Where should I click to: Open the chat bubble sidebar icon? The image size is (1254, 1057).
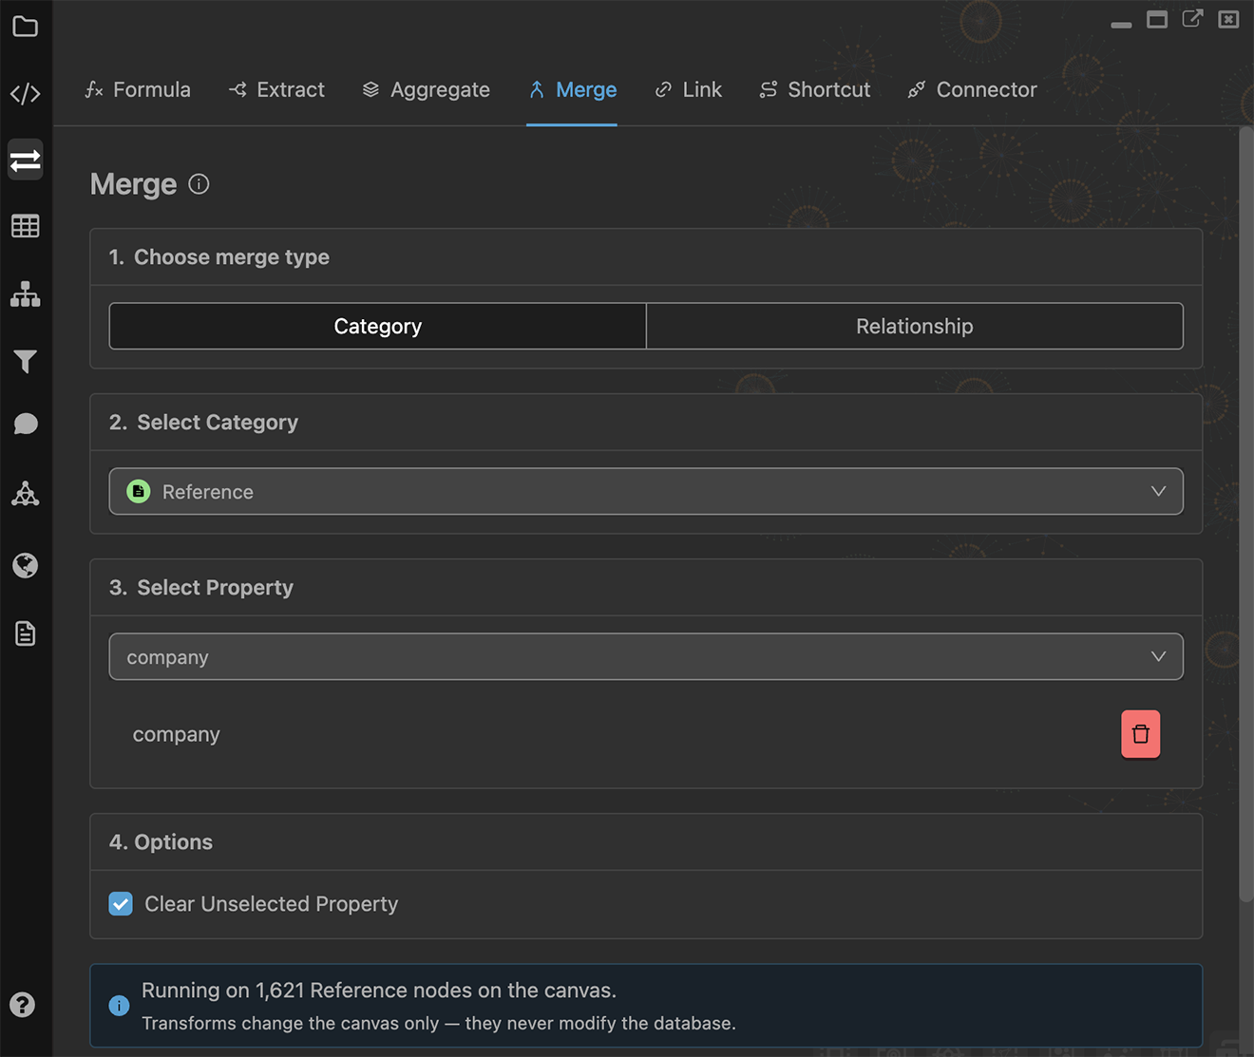tap(26, 424)
